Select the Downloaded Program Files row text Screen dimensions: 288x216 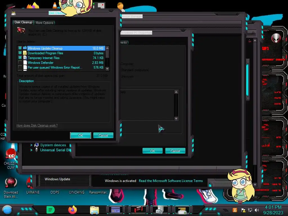45,53
